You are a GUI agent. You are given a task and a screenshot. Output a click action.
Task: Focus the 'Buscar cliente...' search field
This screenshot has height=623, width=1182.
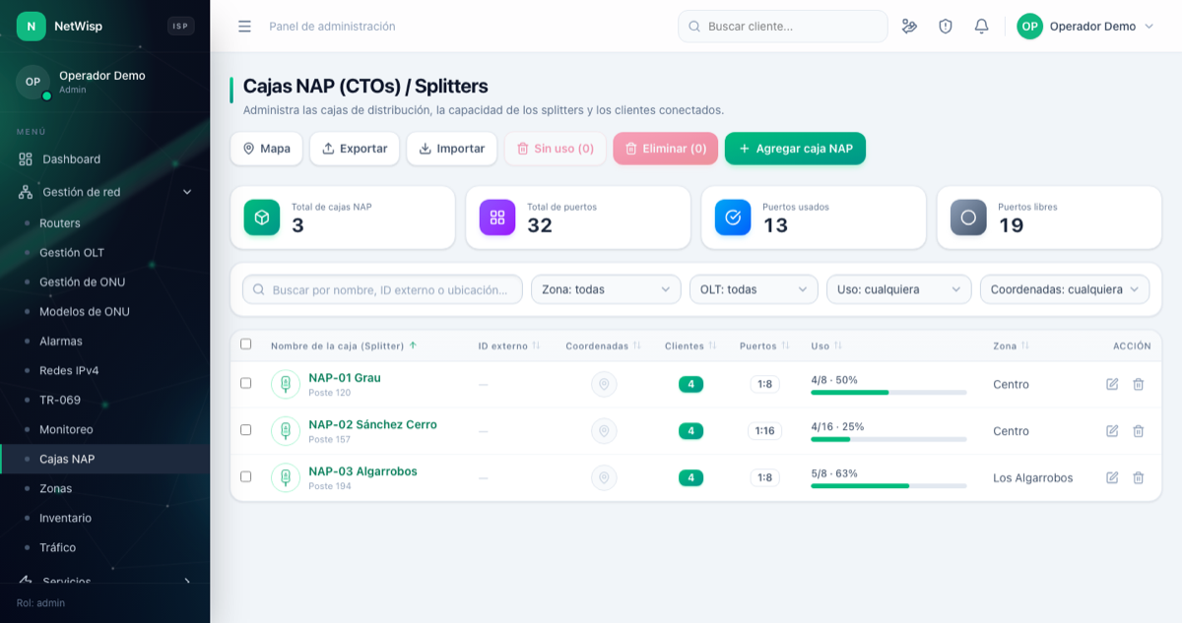pos(783,27)
